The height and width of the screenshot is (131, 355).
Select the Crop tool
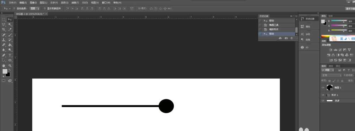pyautogui.click(x=4, y=30)
